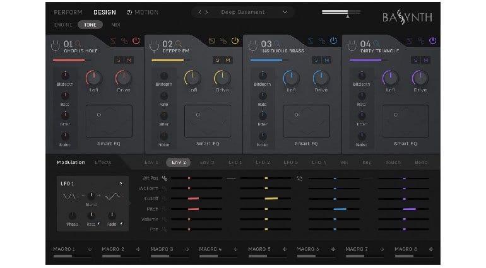Open the Effects tab in lower panel
Screen dimensions: 486x268
pyautogui.click(x=103, y=162)
